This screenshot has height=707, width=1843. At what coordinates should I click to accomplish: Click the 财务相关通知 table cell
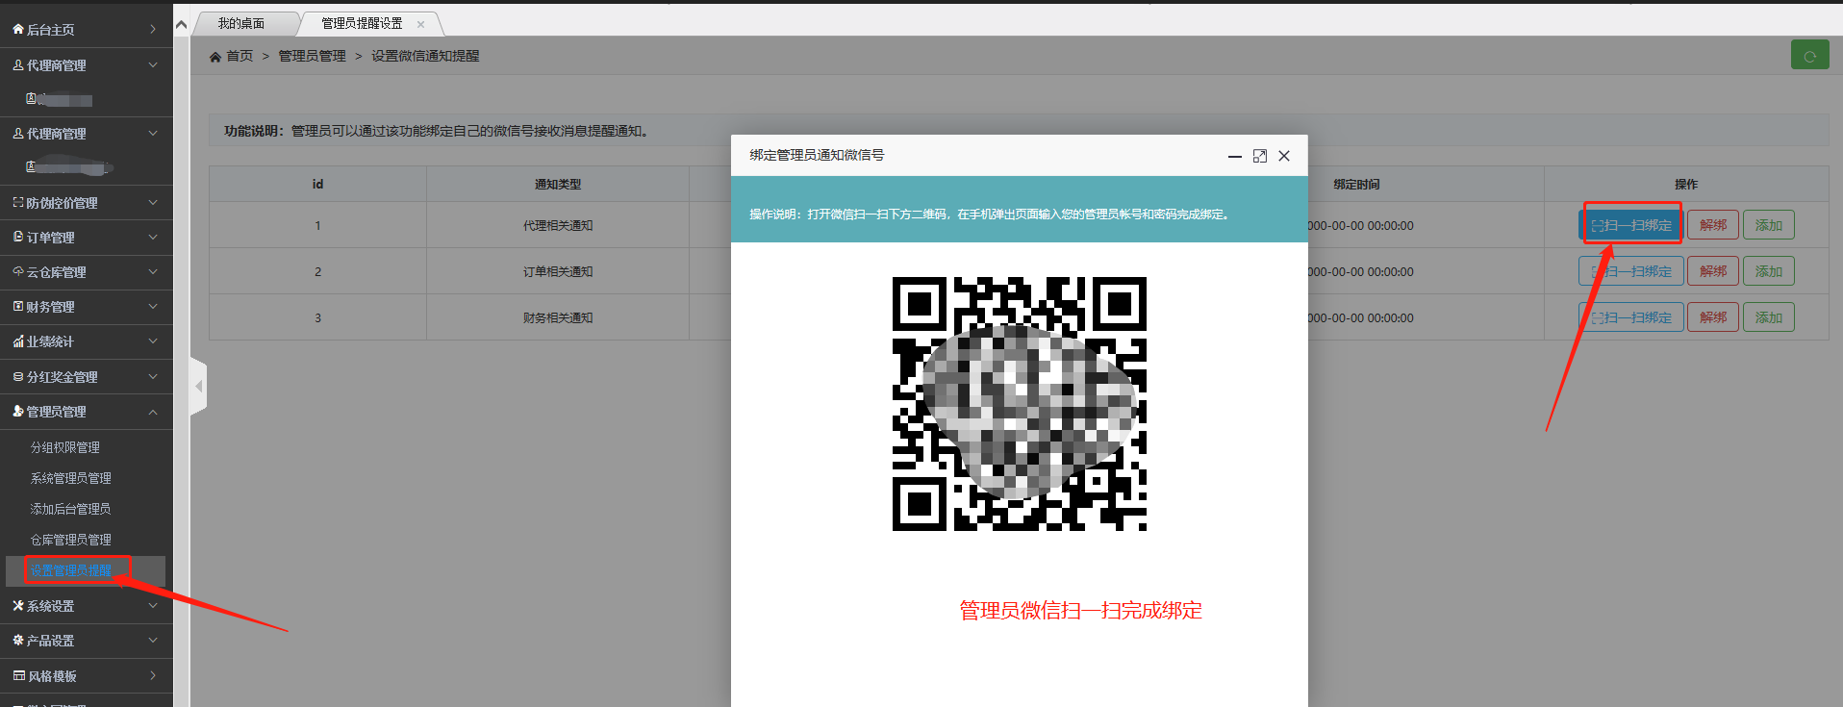558,317
